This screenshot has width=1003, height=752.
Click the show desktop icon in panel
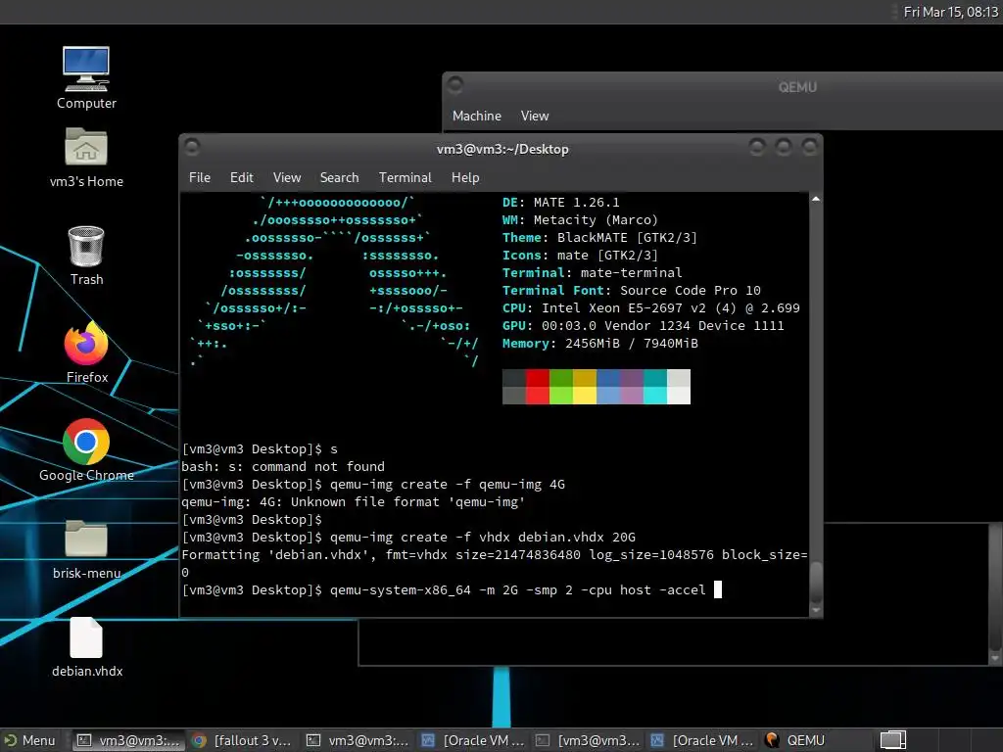893,740
